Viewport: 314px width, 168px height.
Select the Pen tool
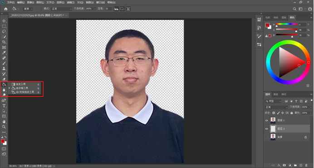[4, 101]
